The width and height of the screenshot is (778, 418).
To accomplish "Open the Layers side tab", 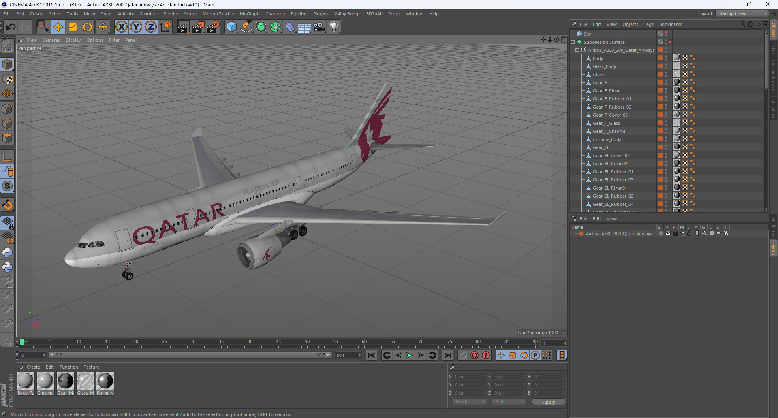I will click(x=774, y=248).
